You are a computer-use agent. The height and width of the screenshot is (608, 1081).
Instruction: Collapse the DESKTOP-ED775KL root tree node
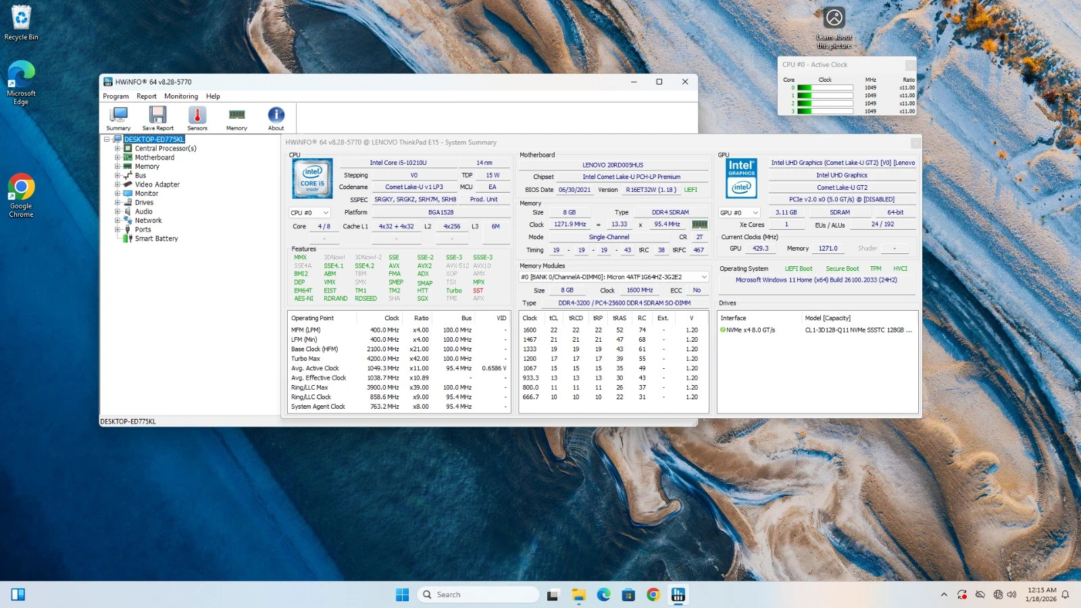tap(107, 139)
